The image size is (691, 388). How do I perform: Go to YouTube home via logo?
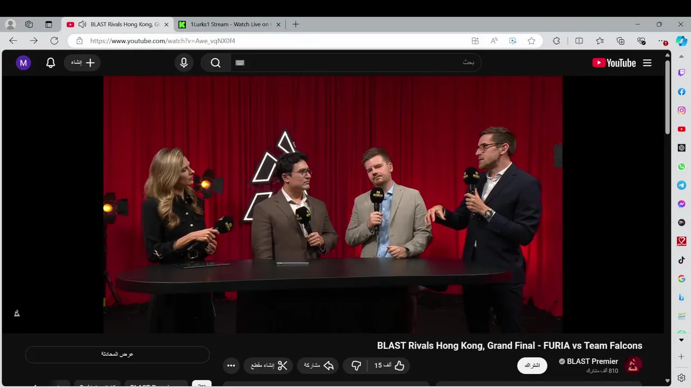[614, 63]
